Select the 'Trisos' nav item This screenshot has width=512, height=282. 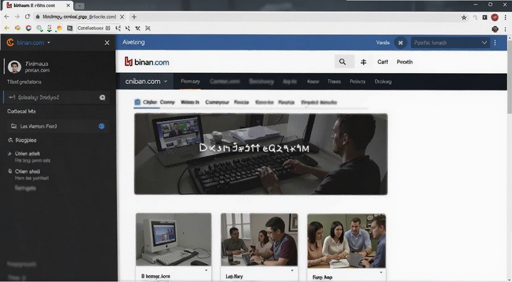334,81
